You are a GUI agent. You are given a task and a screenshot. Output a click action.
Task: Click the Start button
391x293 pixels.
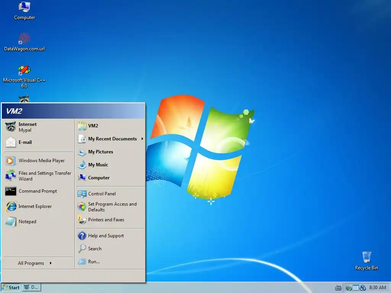coord(11,288)
